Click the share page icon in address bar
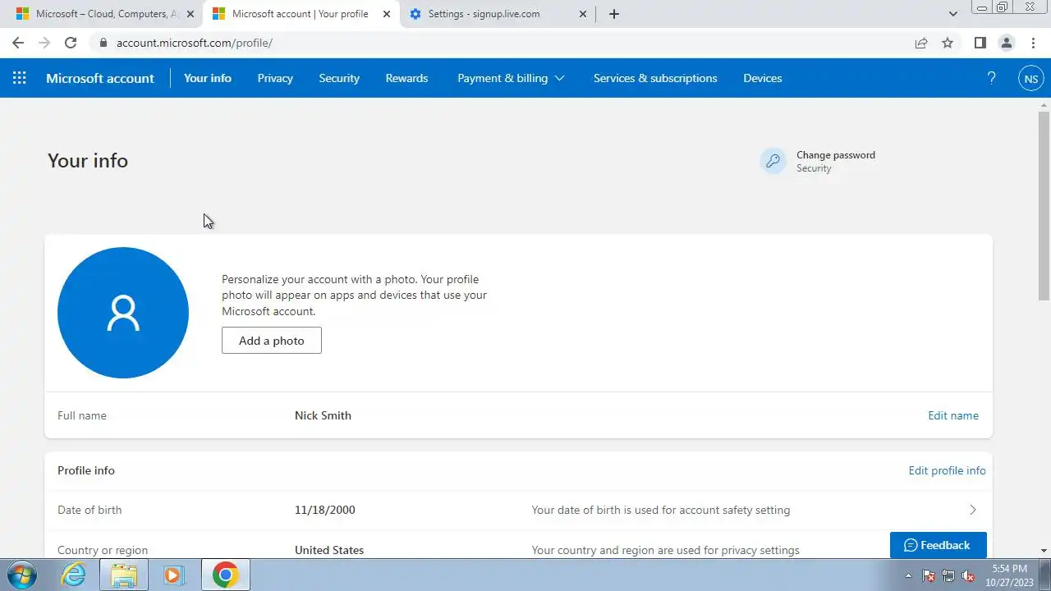 (921, 43)
